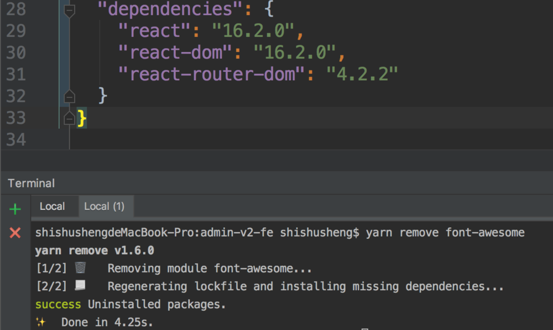The width and height of the screenshot is (553, 330).
Task: Place cursor on the "react-router-dom" key
Action: coord(211,75)
